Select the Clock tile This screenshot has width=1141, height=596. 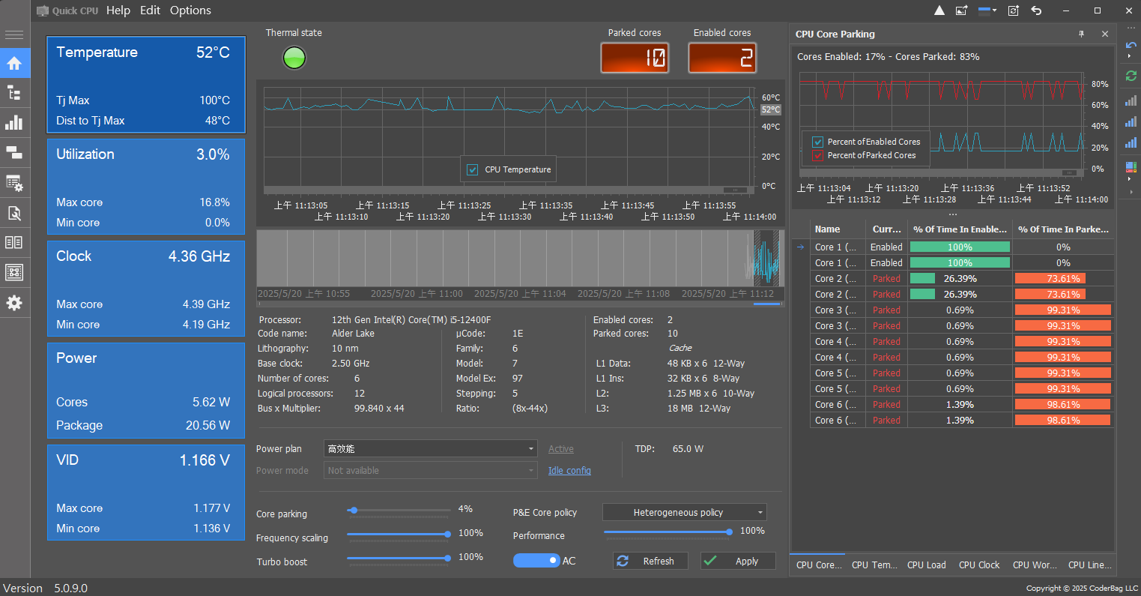(146, 289)
